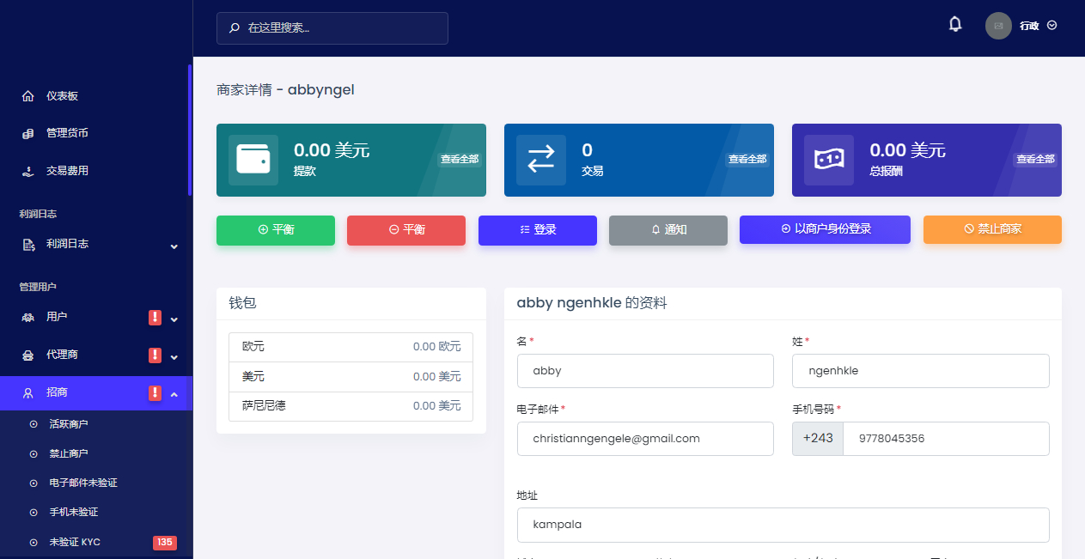Click the red alert badge beside 代理商
1085x559 pixels.
click(155, 355)
